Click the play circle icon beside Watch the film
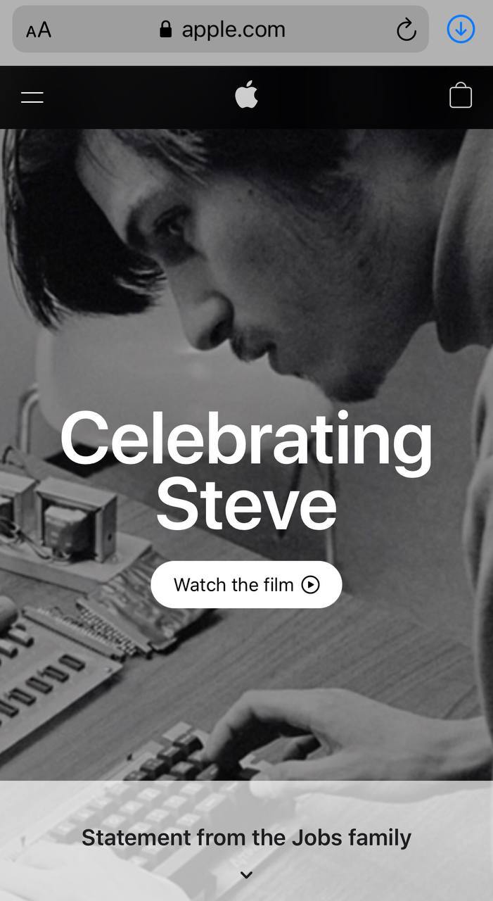The image size is (493, 901). pos(310,584)
